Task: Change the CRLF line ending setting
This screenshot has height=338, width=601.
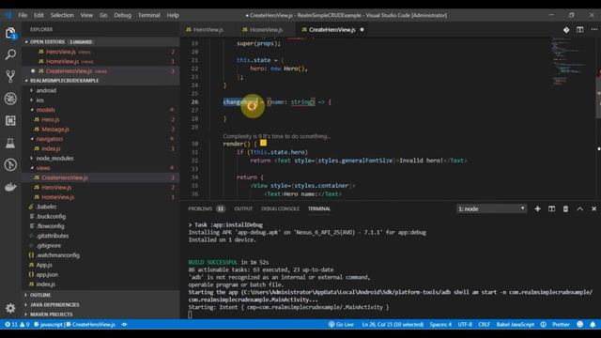Action: (x=485, y=325)
